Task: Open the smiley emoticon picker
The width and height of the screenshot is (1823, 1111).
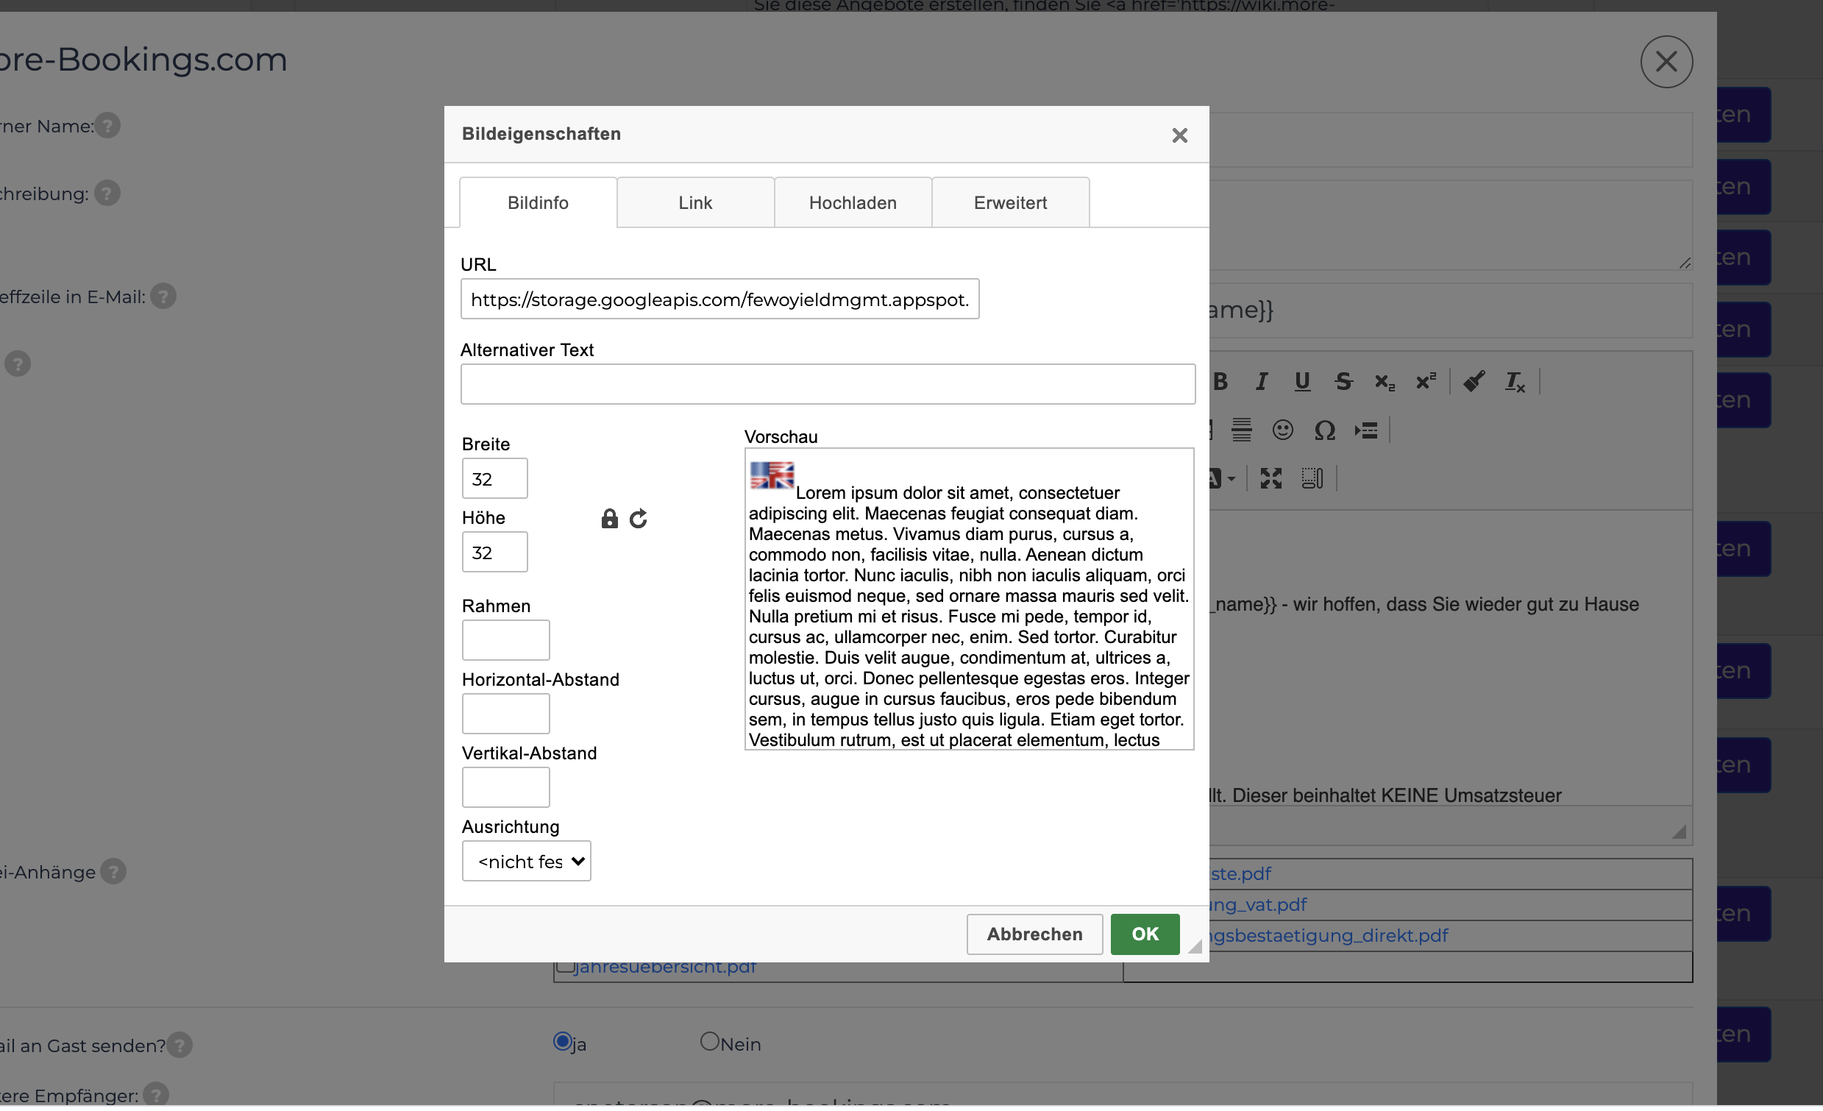Action: 1282,430
